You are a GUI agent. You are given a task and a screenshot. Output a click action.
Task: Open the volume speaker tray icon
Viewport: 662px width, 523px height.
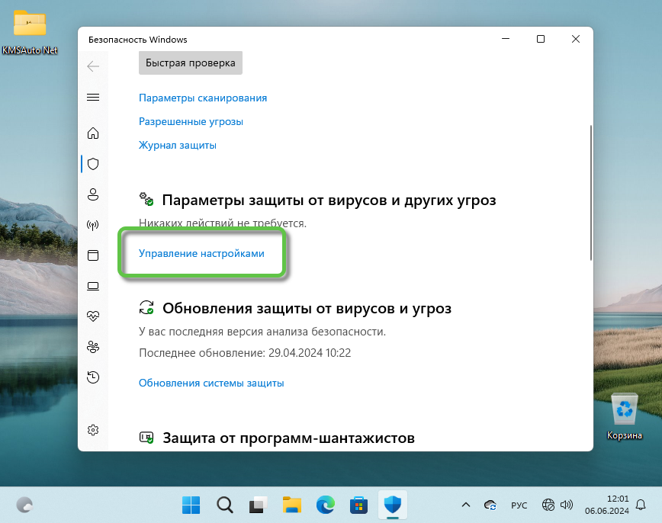point(566,505)
